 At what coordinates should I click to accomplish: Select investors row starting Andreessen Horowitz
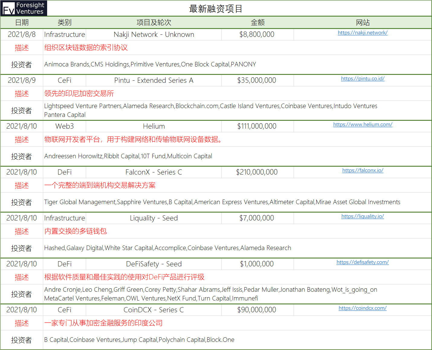pos(237,156)
